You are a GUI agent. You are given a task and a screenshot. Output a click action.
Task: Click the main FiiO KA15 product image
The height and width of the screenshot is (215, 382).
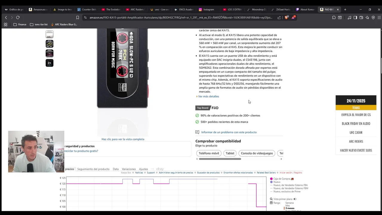click(122, 68)
